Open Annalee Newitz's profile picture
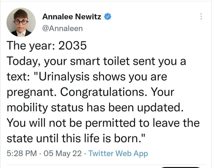The width and height of the screenshot is (212, 168). (x=21, y=22)
